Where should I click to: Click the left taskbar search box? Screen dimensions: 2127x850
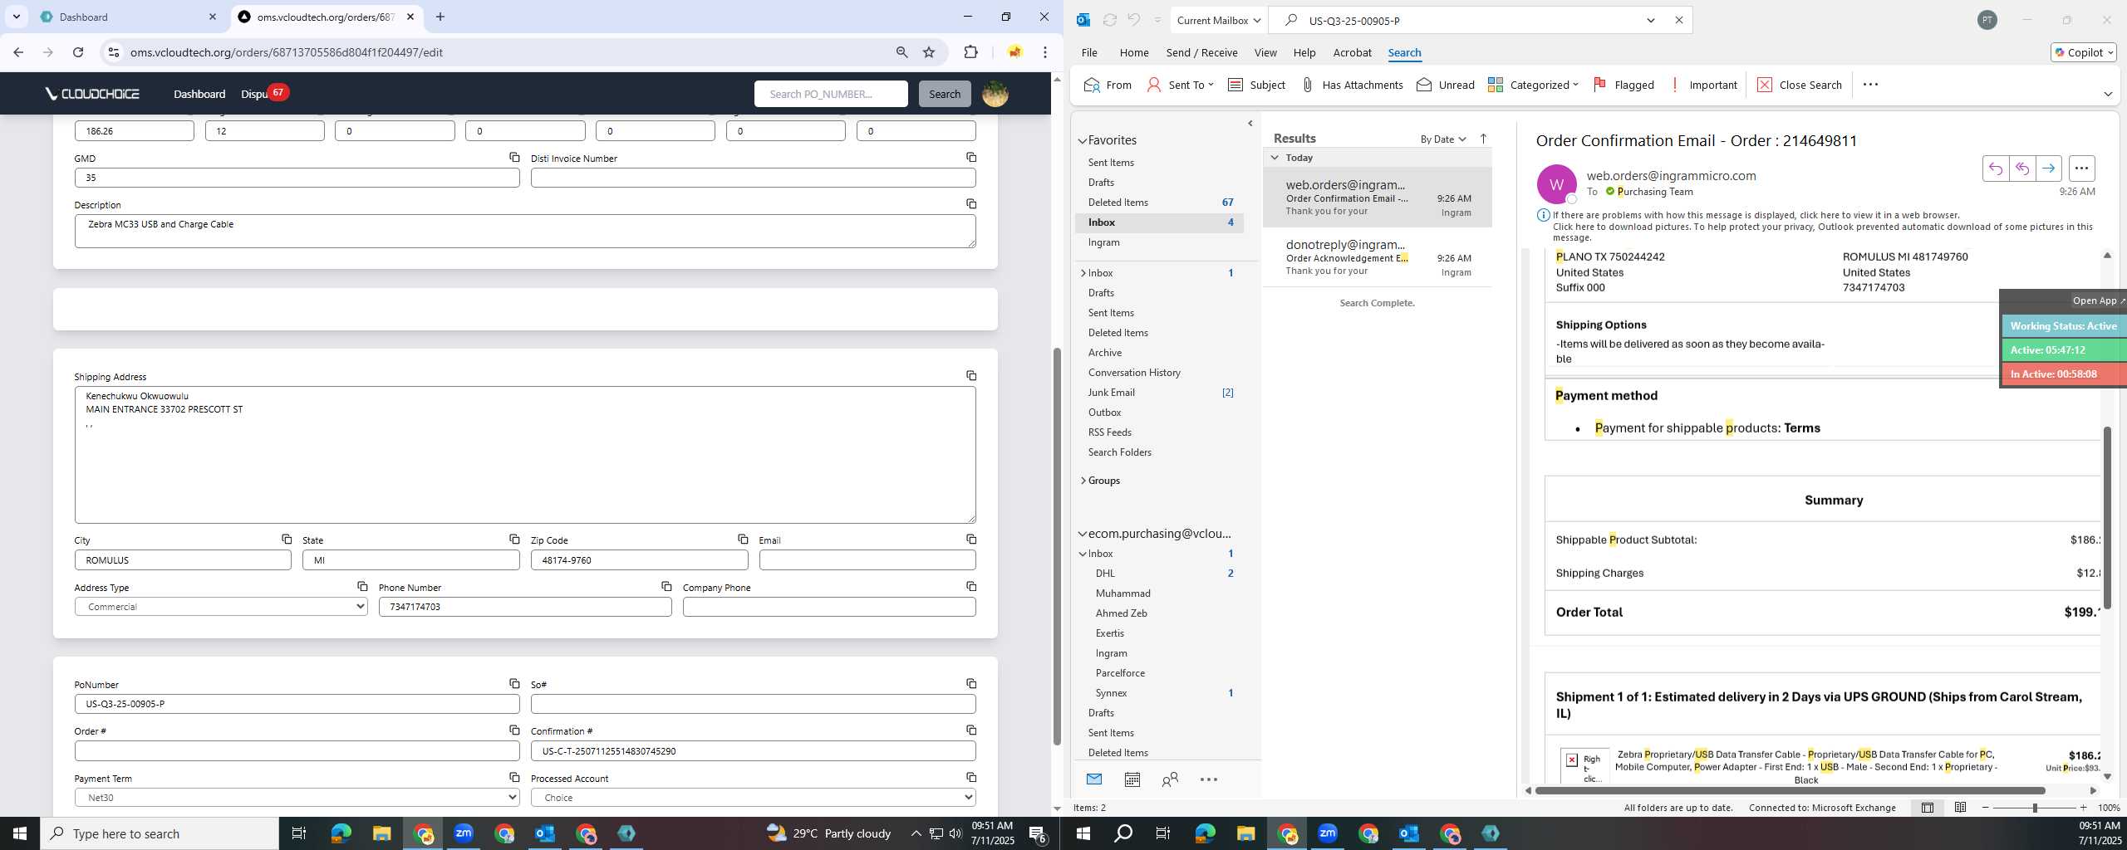(160, 833)
